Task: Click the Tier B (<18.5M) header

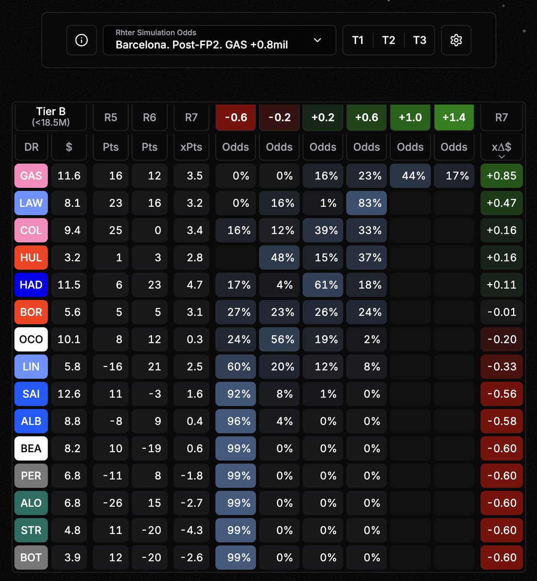Action: pyautogui.click(x=51, y=117)
